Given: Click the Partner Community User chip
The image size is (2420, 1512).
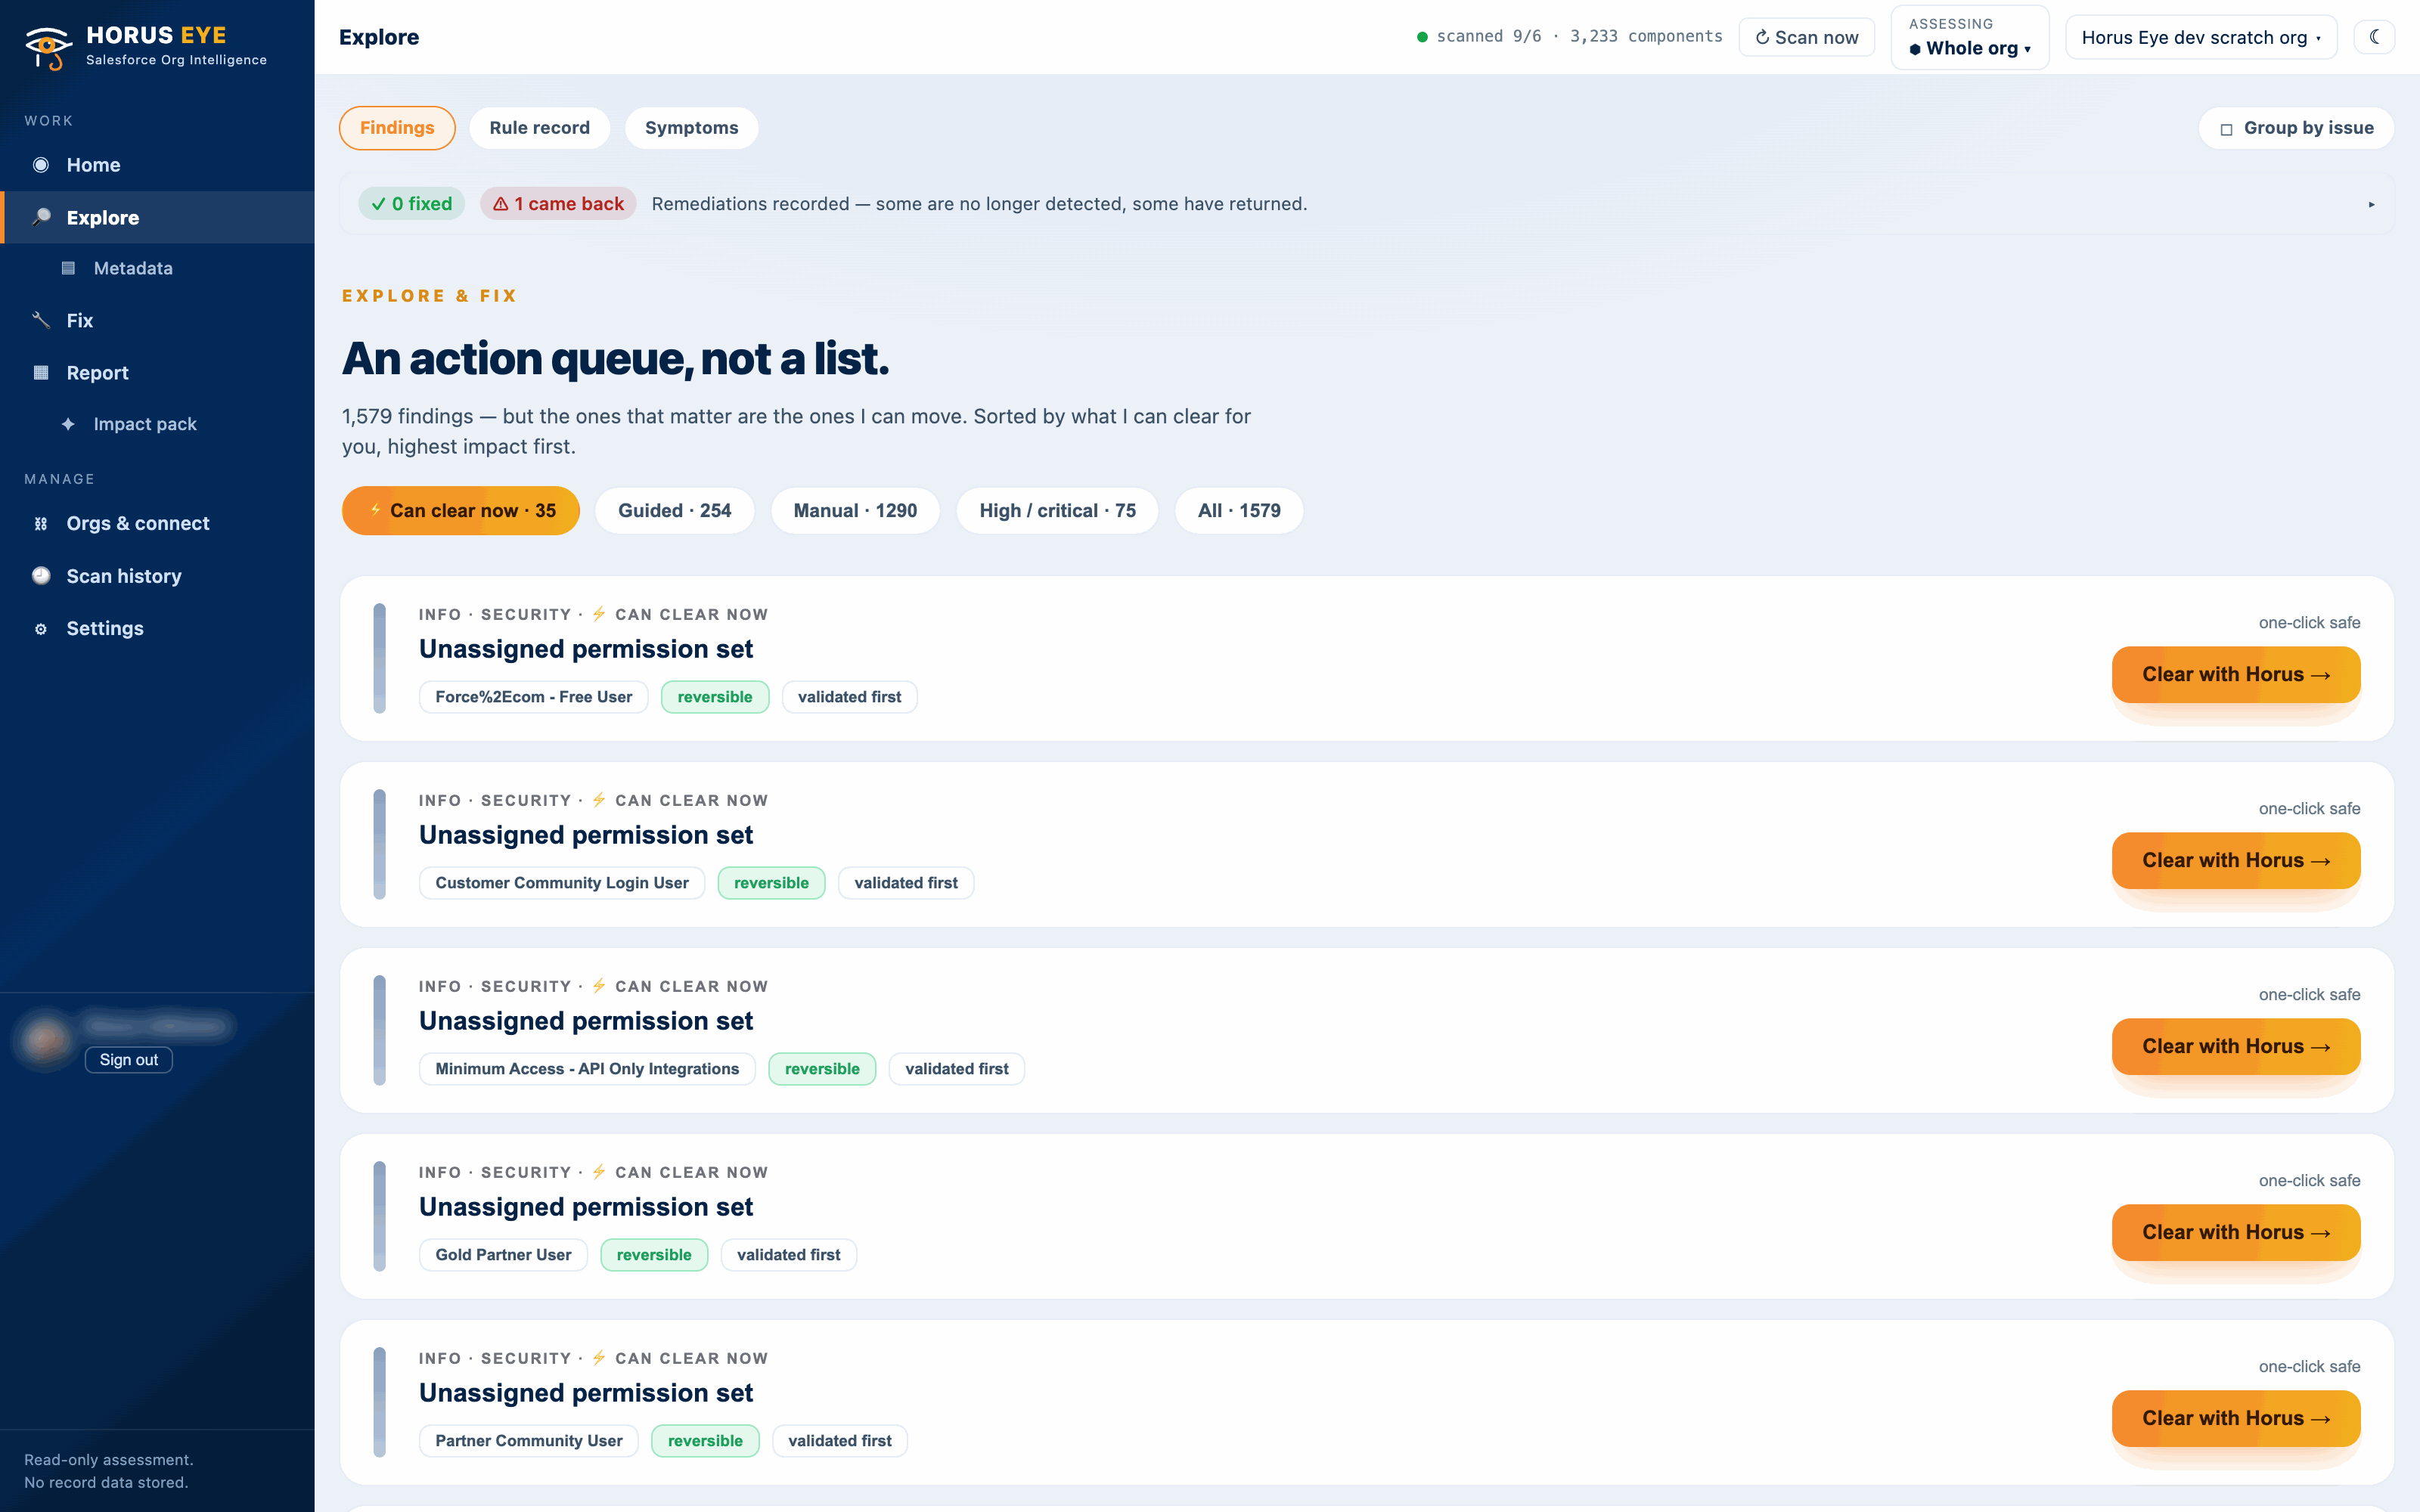Looking at the screenshot, I should [x=529, y=1441].
